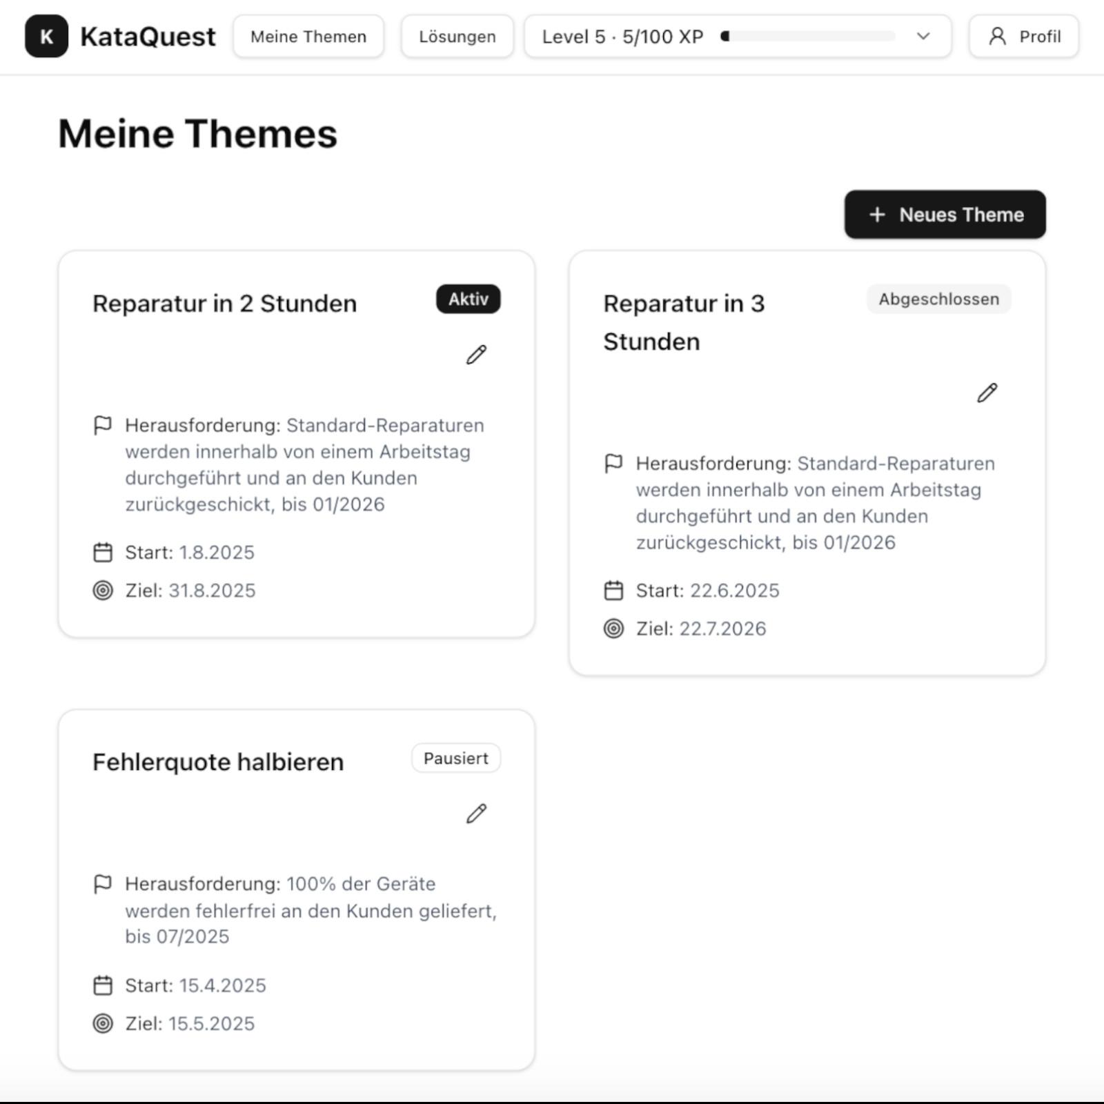Click flag icon in 'Fehlerquote halbieren' card
This screenshot has height=1104, width=1104.
pyautogui.click(x=103, y=884)
